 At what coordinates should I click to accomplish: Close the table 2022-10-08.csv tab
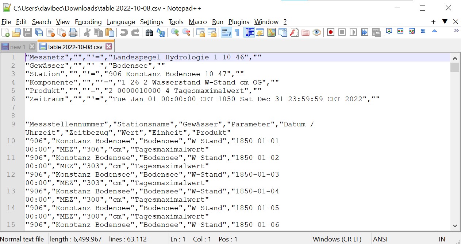pyautogui.click(x=108, y=47)
